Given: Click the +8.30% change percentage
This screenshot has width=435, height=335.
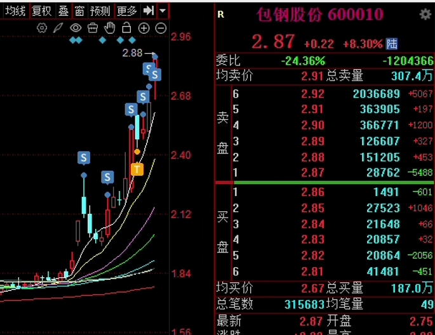Looking at the screenshot, I should point(363,44).
